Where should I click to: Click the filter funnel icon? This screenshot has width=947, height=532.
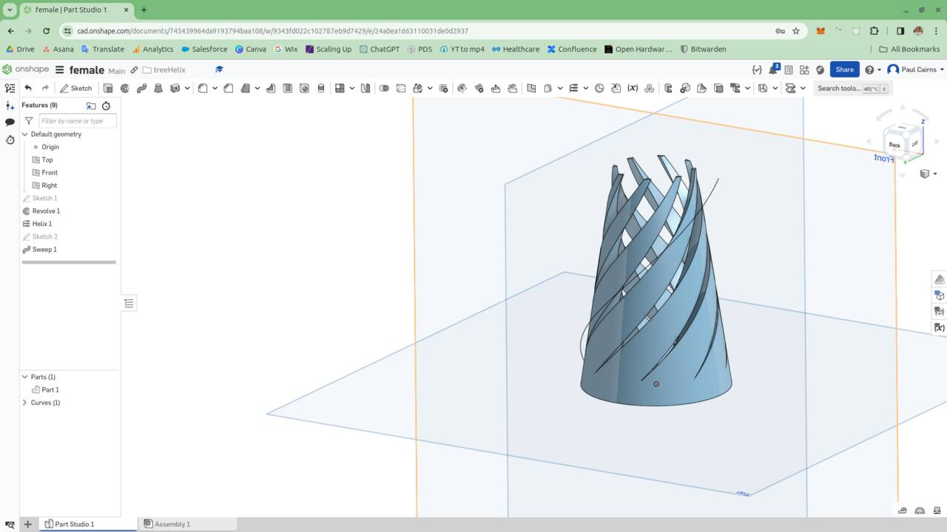(x=29, y=120)
